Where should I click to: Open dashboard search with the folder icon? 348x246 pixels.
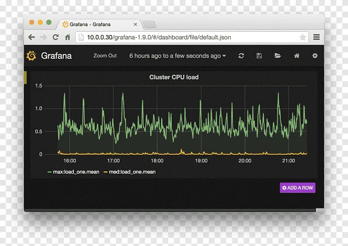[x=278, y=56]
